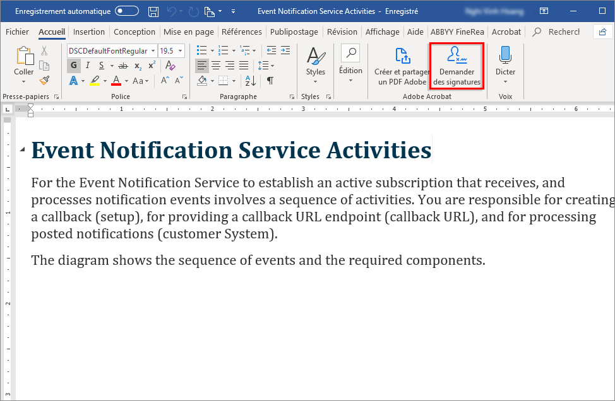This screenshot has height=401, width=615.
Task: Click the Redo arrow icon
Action: pos(193,11)
